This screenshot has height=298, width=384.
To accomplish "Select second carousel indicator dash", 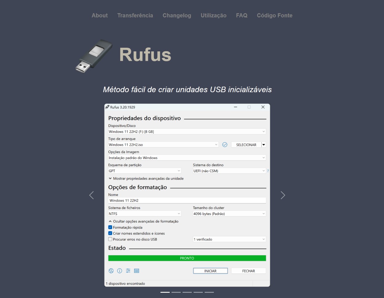I will click(x=176, y=292).
